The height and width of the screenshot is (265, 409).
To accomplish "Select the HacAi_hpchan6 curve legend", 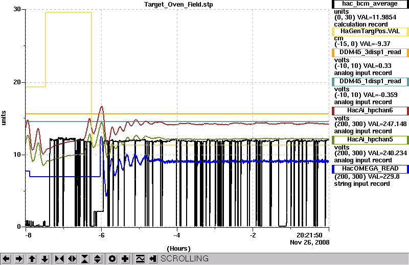I will point(370,110).
